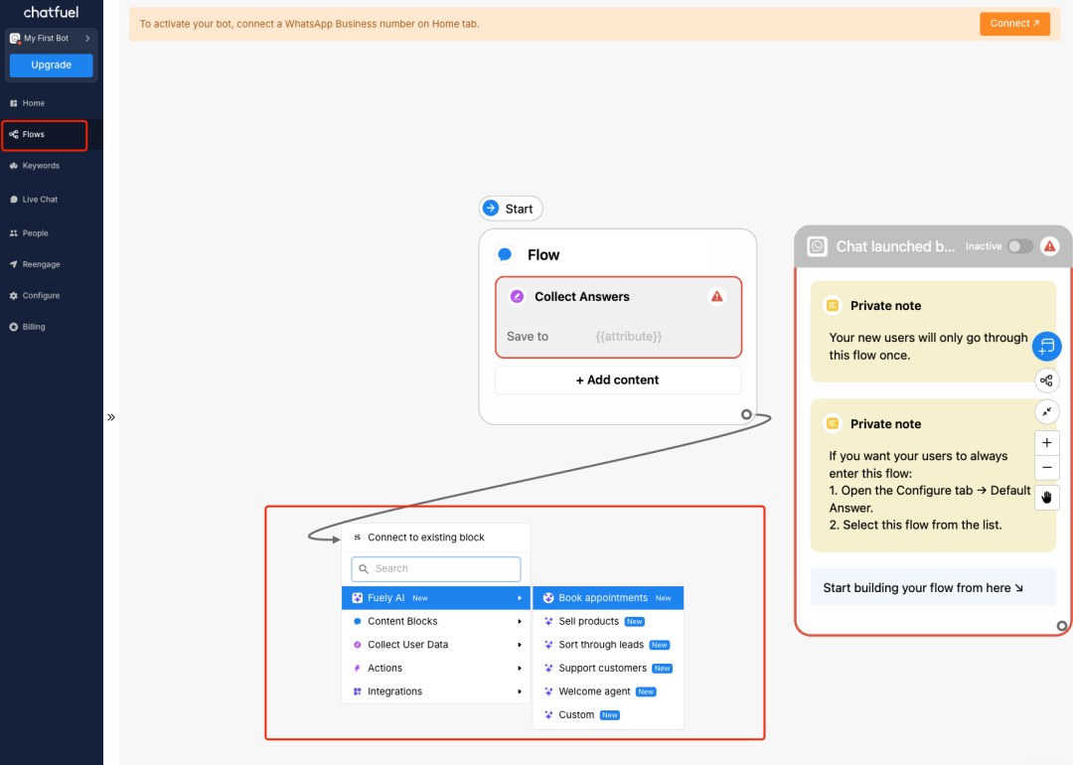Click the block Search field
Viewport: 1073px width, 765px height.
point(436,568)
